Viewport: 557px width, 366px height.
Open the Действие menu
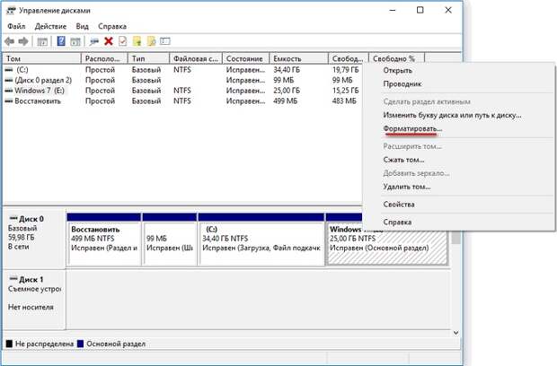click(x=50, y=26)
